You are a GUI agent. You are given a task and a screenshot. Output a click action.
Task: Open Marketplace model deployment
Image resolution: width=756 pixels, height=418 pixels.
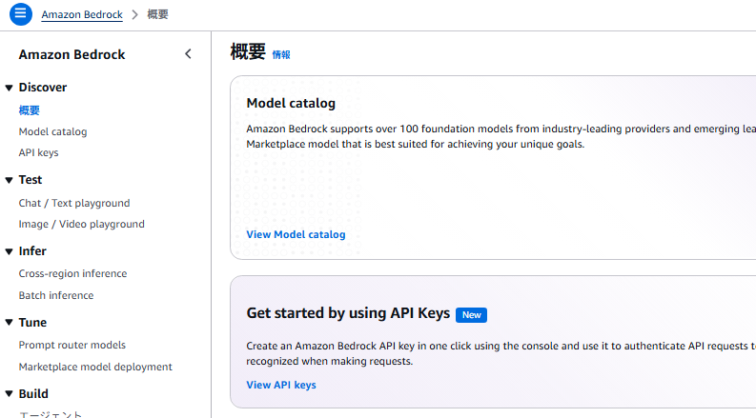95,367
